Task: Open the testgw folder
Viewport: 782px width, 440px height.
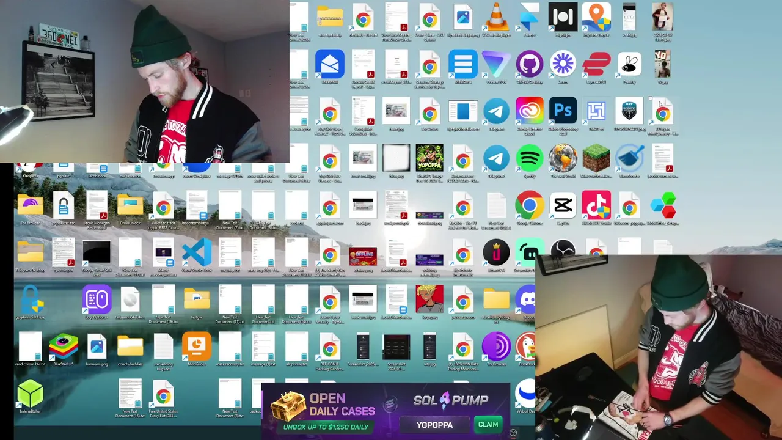Action: pos(197,300)
